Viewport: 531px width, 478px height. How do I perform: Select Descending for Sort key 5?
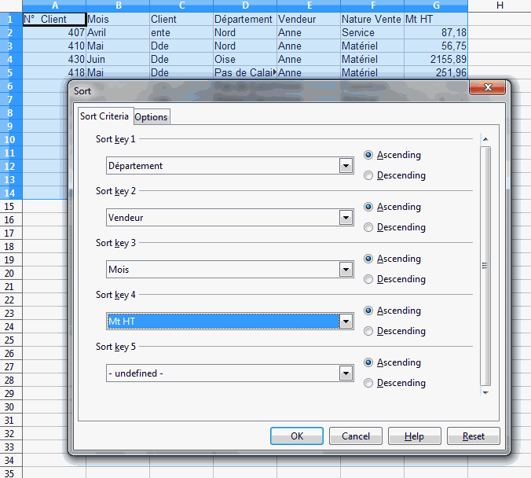tap(369, 383)
